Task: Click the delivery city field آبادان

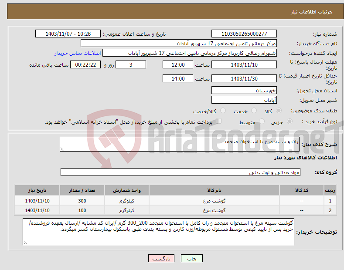Action: (x=244, y=100)
